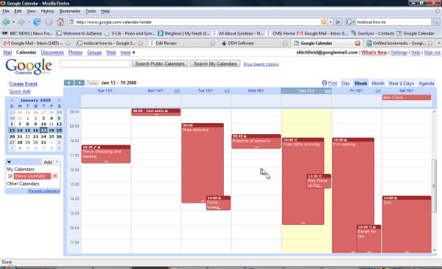This screenshot has height=269, width=442.
Task: Open the Bookmarks menu
Action: pos(70,11)
